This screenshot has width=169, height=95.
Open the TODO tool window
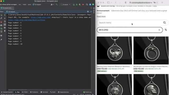[x=25, y=92]
